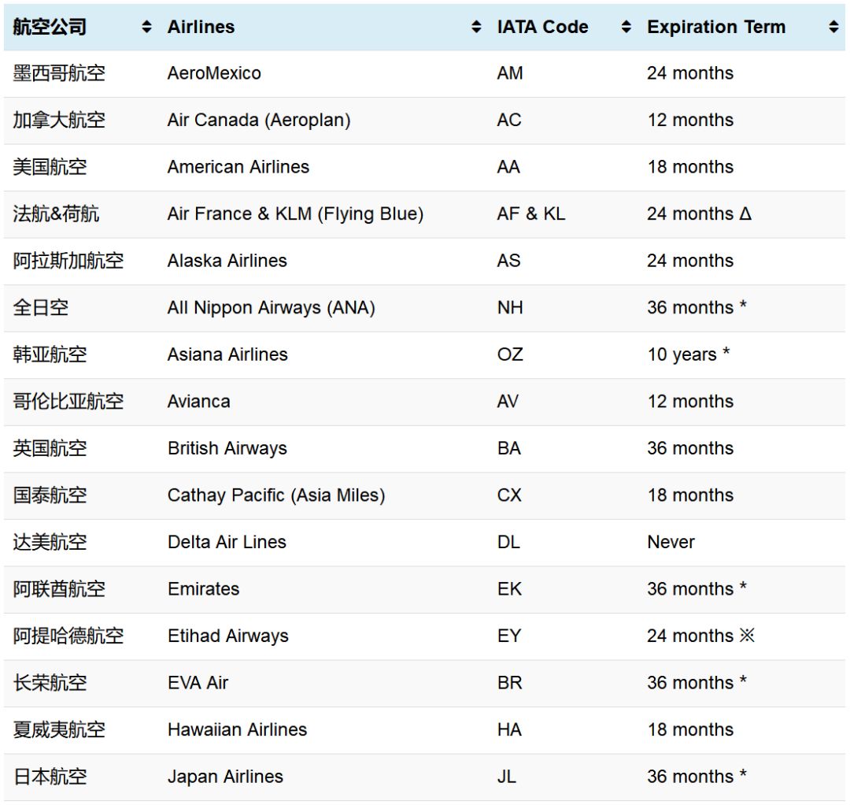Select 美国航空 cell
The width and height of the screenshot is (850, 805).
pyautogui.click(x=50, y=167)
